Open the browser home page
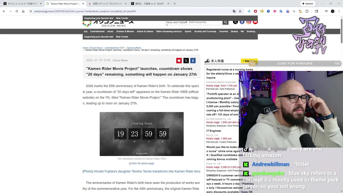 (x=23, y=11)
